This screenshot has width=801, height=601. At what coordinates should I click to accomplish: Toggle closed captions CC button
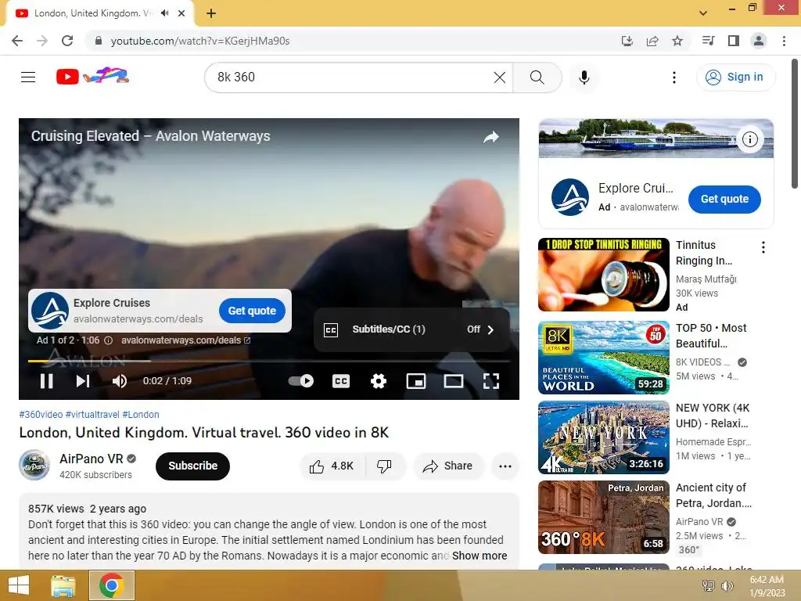coord(341,381)
